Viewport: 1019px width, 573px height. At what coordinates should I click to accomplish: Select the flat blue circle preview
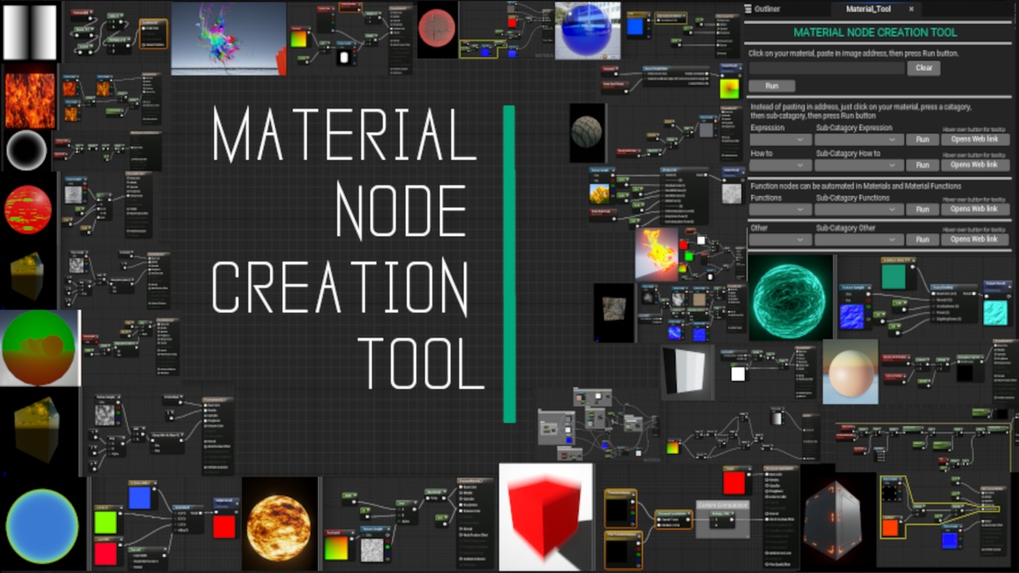[x=42, y=526]
